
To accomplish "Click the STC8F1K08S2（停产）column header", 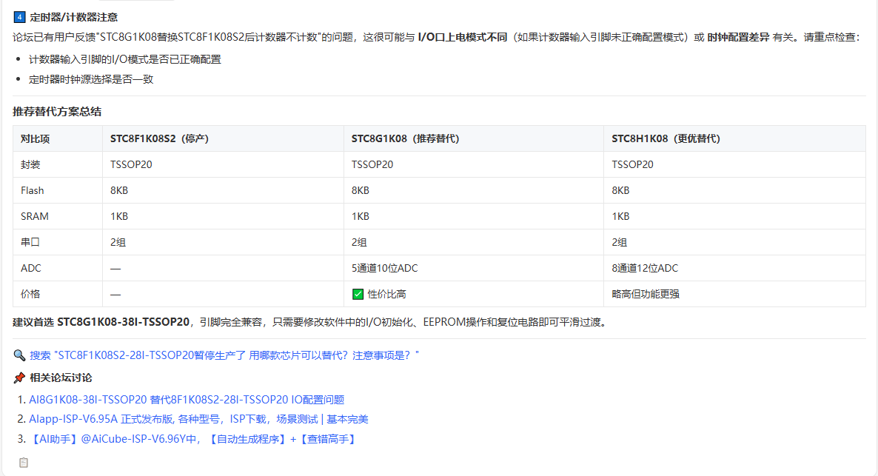I will pos(223,138).
